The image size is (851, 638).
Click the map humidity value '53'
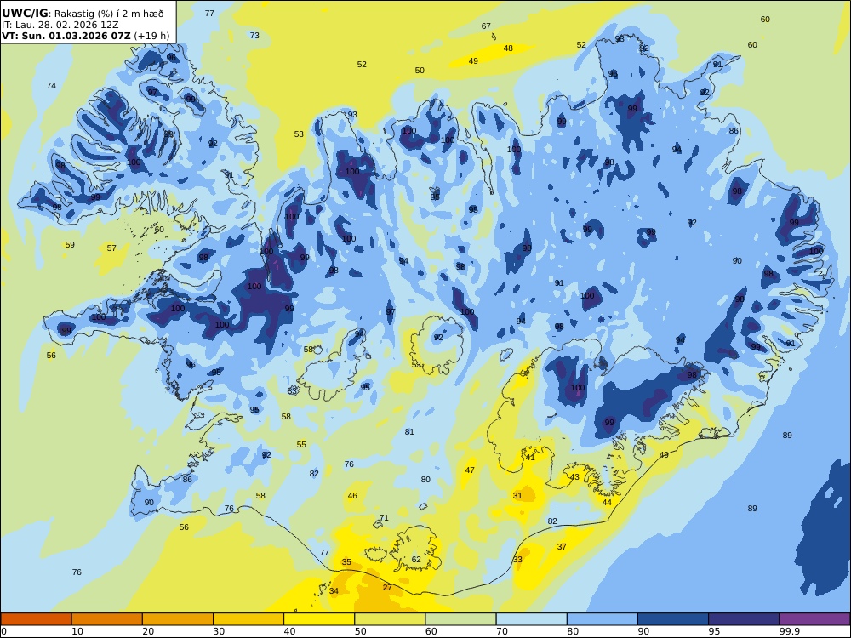point(299,134)
